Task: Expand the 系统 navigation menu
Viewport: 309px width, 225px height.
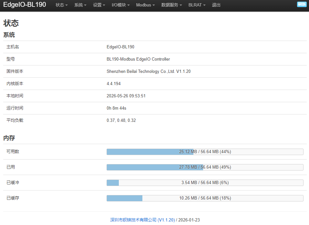Action: 80,5
